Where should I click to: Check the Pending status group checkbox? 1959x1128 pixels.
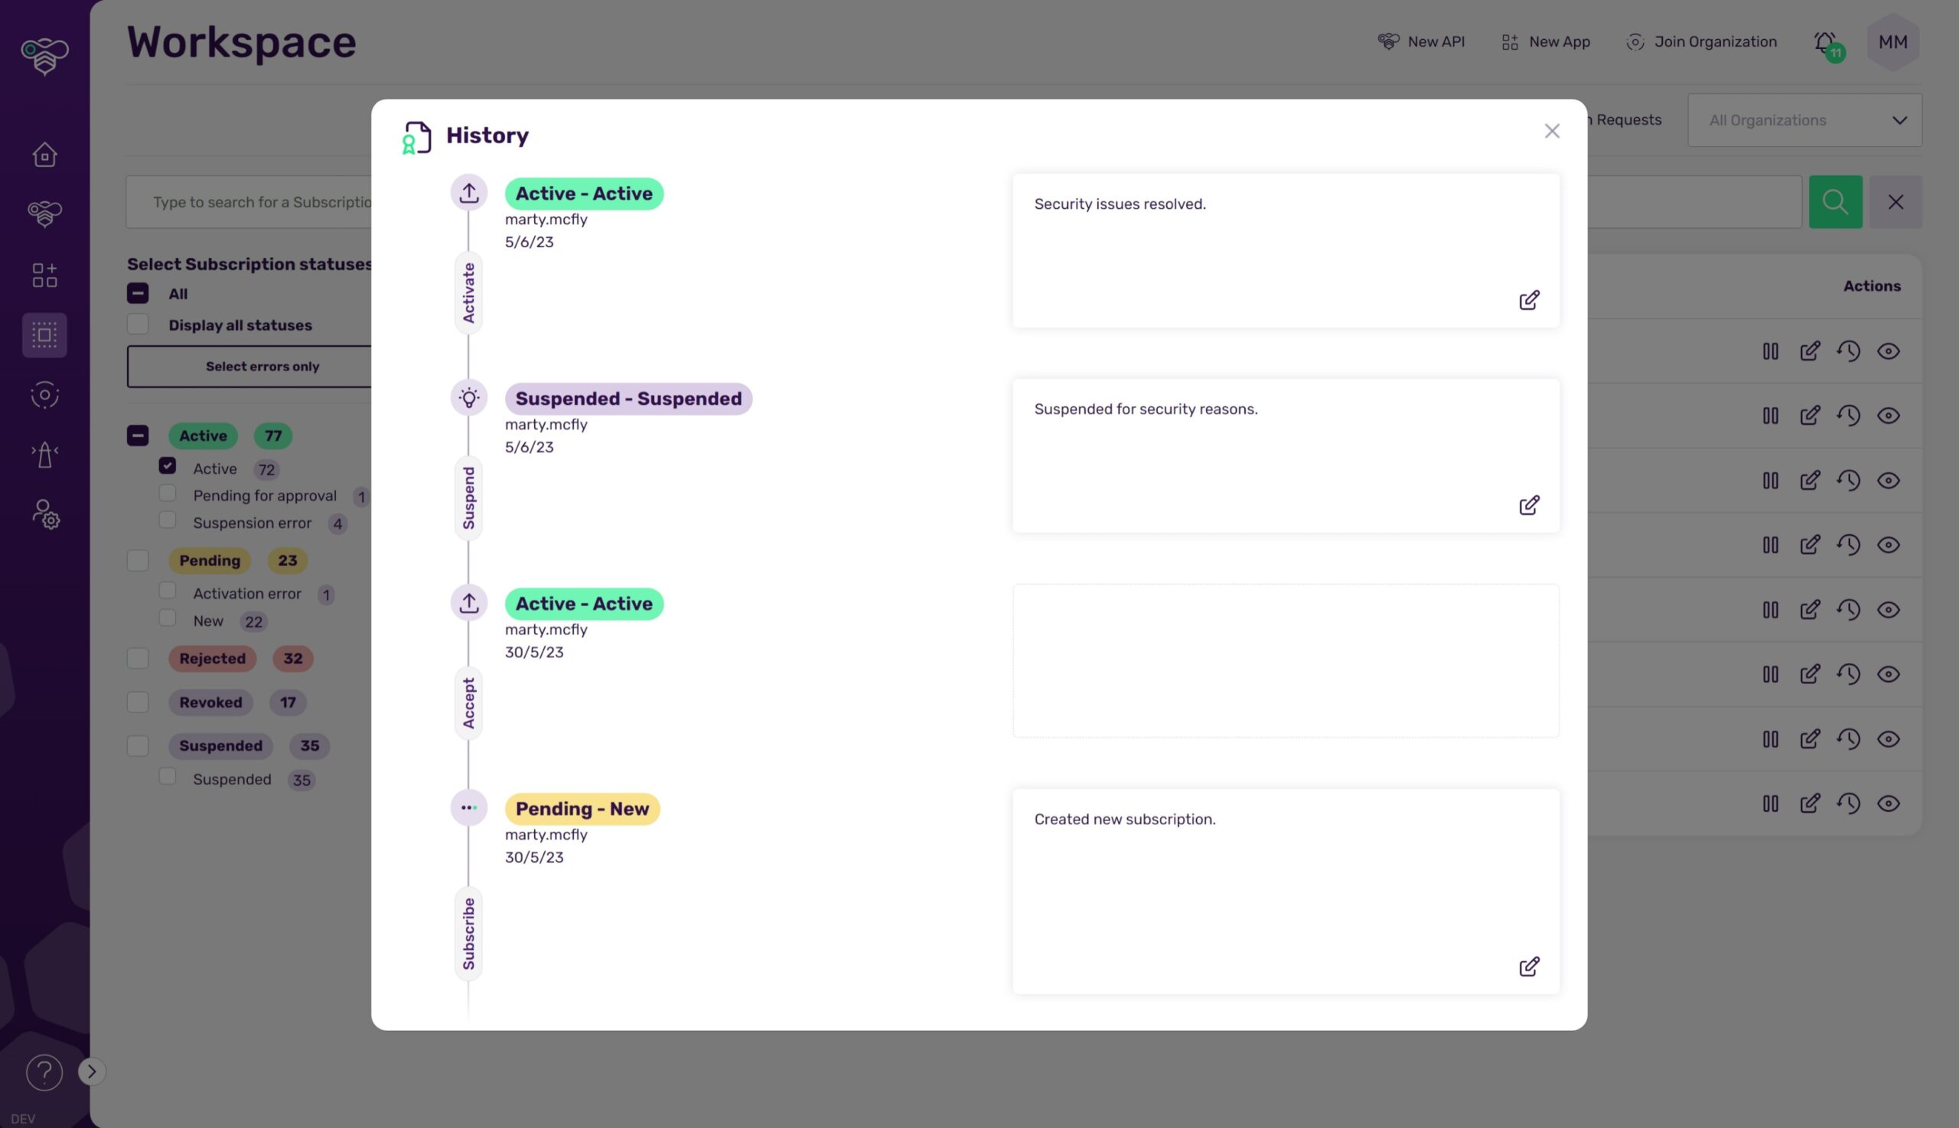point(138,560)
